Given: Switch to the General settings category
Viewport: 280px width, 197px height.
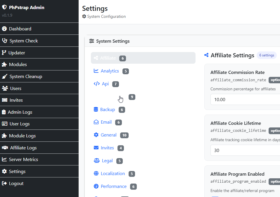Looking at the screenshot, I should point(143,135).
